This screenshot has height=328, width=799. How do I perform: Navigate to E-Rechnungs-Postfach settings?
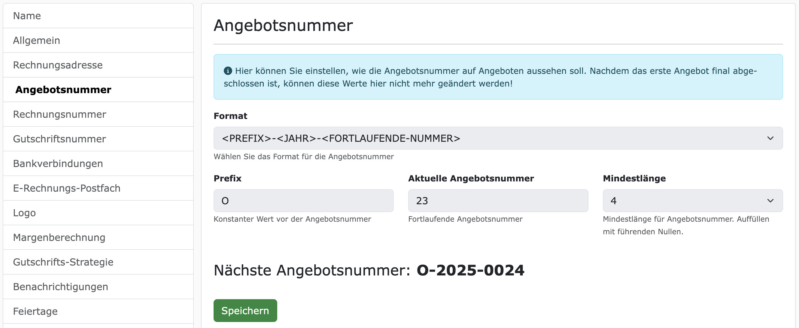pos(67,188)
